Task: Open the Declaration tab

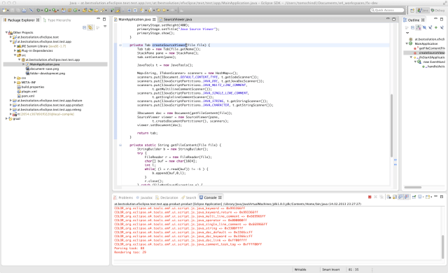Action: (x=167, y=197)
